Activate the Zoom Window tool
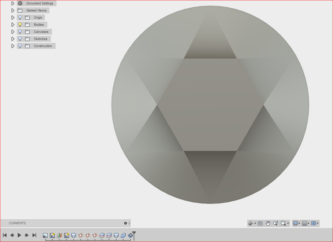 (x=283, y=223)
